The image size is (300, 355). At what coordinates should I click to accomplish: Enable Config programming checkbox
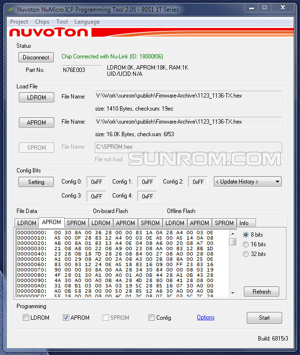click(151, 318)
